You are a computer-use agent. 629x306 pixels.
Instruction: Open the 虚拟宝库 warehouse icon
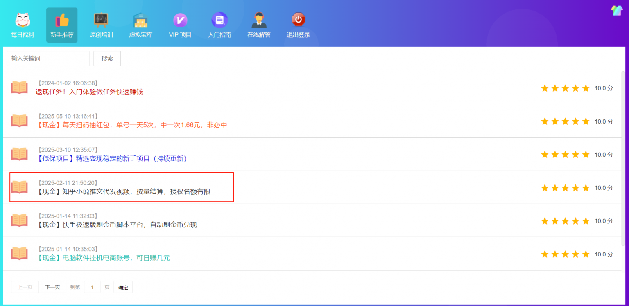tap(140, 20)
